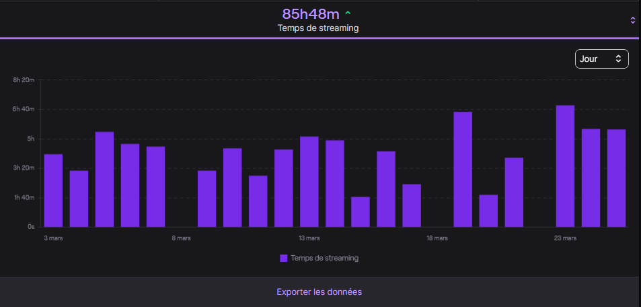Click the Temps de streaming header label

318,28
